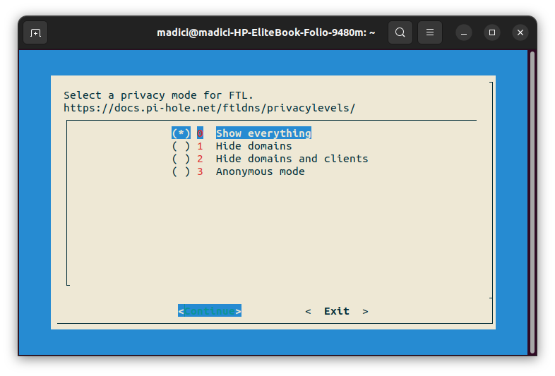The height and width of the screenshot is (376, 555).
Task: Click the terminal vertical scrollbar
Action: coord(532,202)
